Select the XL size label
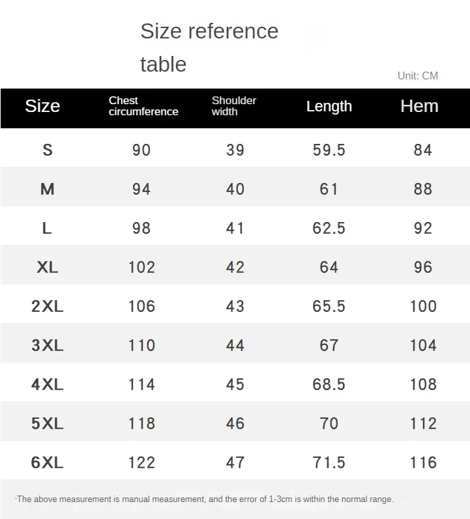The image size is (470, 519). (47, 267)
